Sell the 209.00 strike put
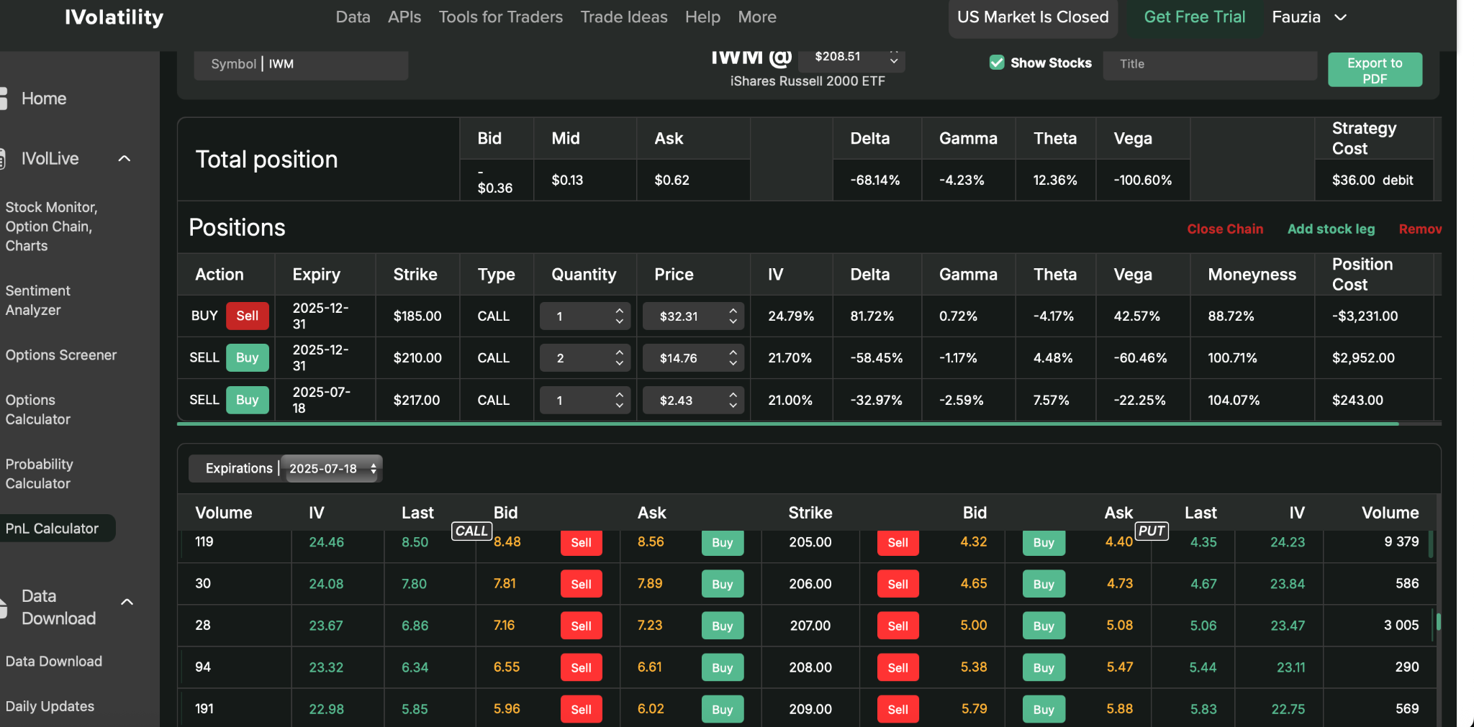 (897, 710)
